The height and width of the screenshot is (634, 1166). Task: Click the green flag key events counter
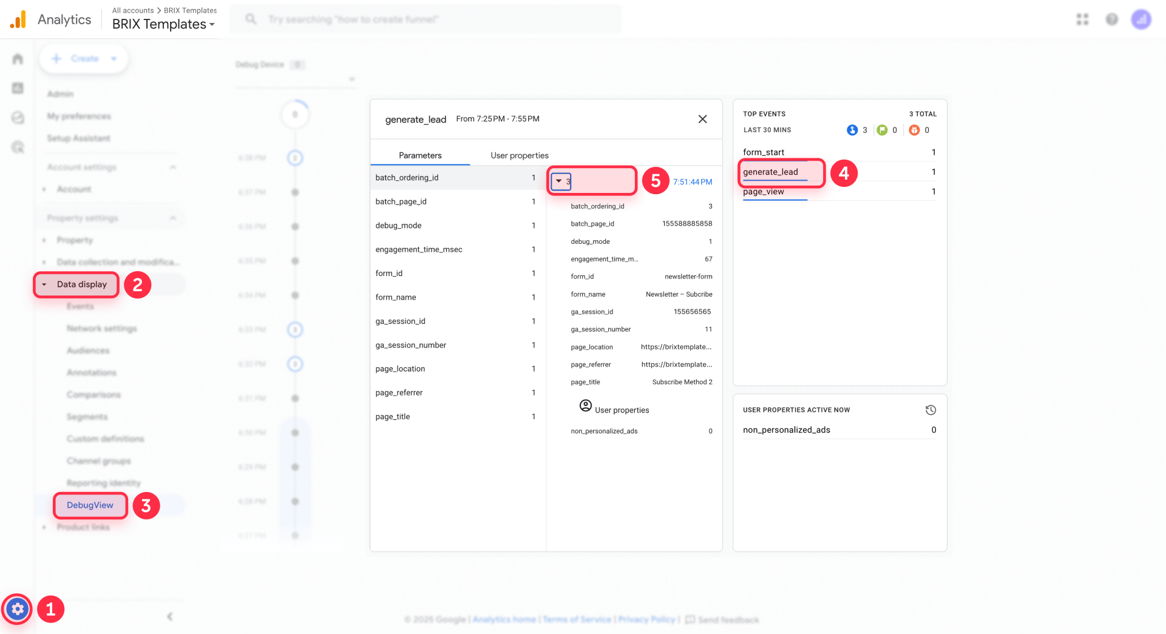point(881,129)
